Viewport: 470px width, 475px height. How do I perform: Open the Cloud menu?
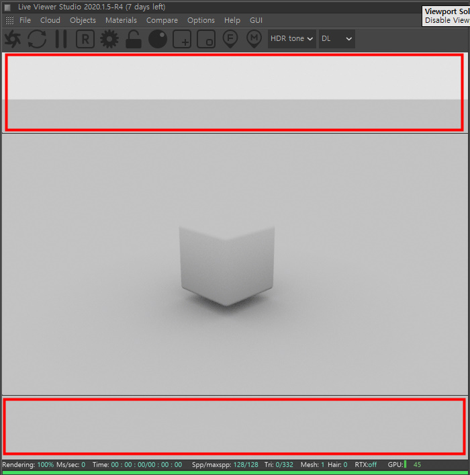(50, 20)
